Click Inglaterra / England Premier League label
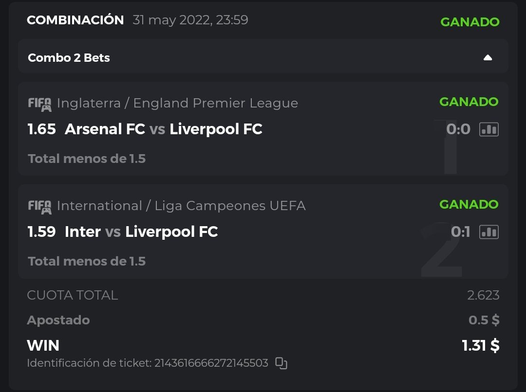Viewport: 526px width, 392px height. (177, 103)
